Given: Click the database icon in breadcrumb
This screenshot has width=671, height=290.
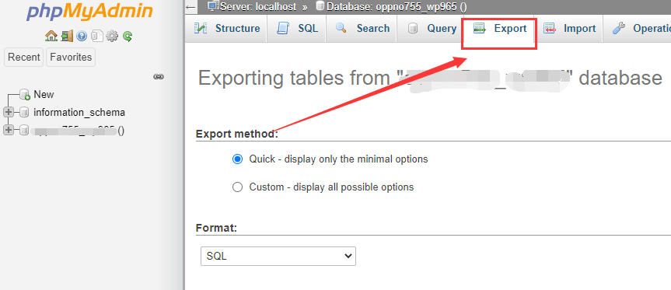Looking at the screenshot, I should [x=320, y=6].
